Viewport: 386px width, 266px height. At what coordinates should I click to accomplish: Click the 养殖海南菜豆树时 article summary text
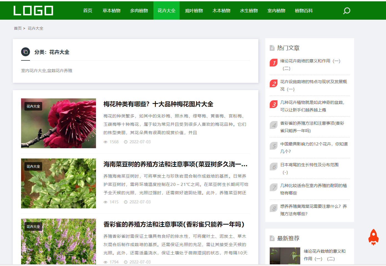pos(176,185)
